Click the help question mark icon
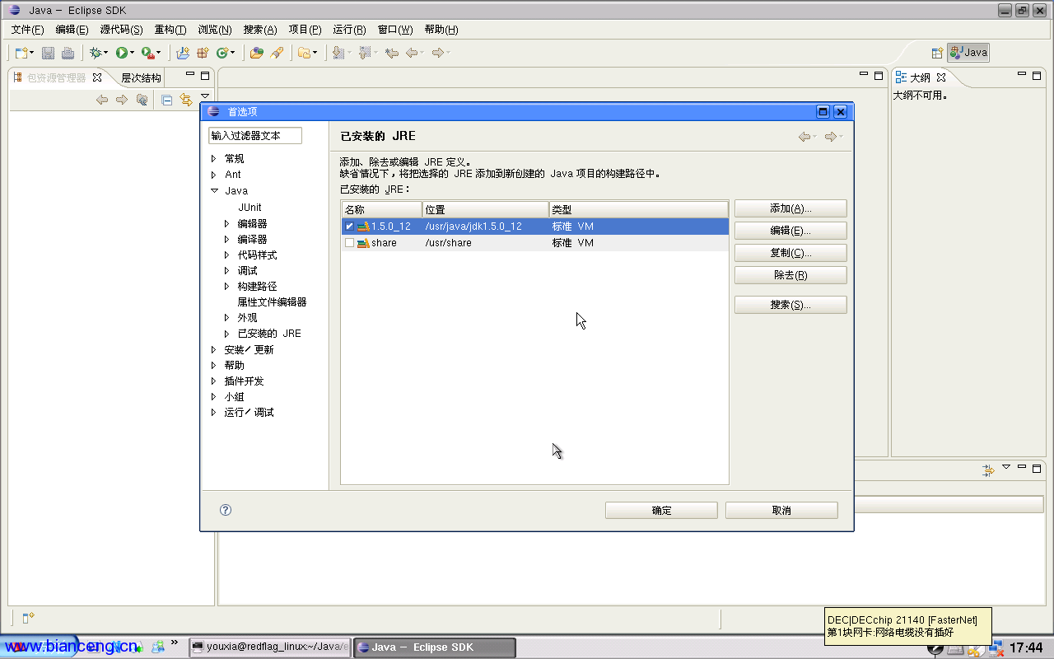The height and width of the screenshot is (659, 1054). pyautogui.click(x=226, y=510)
